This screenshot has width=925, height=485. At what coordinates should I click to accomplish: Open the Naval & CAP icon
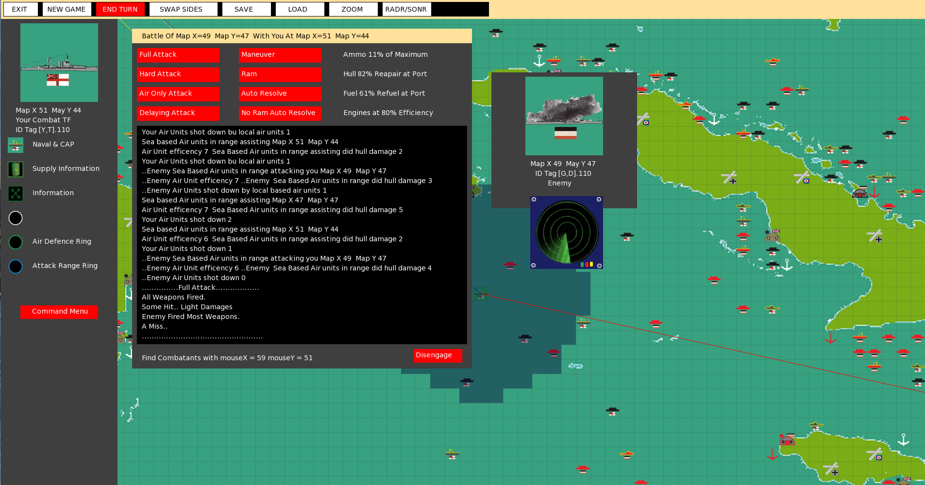click(16, 145)
